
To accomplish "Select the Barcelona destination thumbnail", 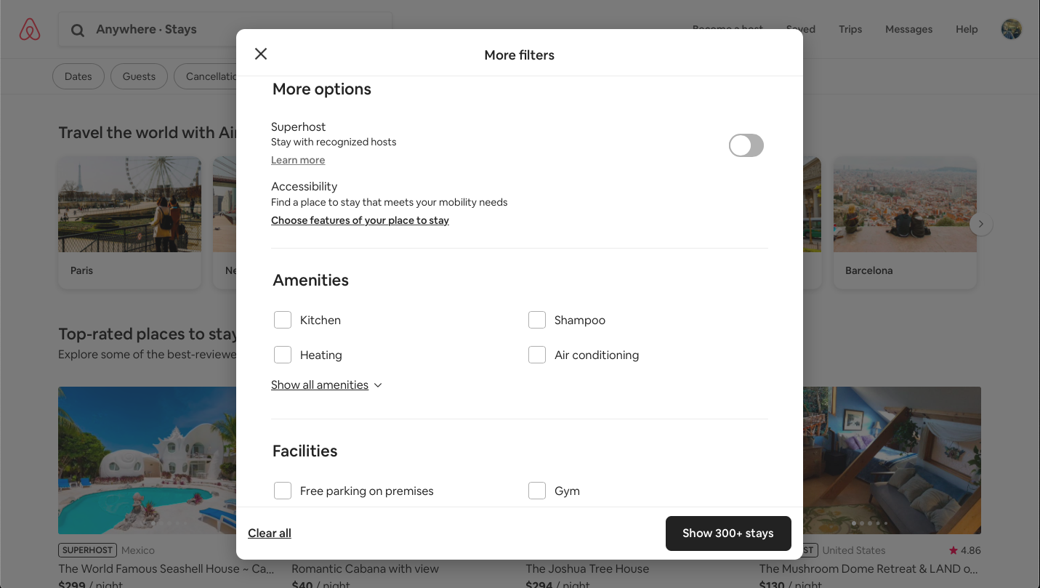I will point(905,204).
